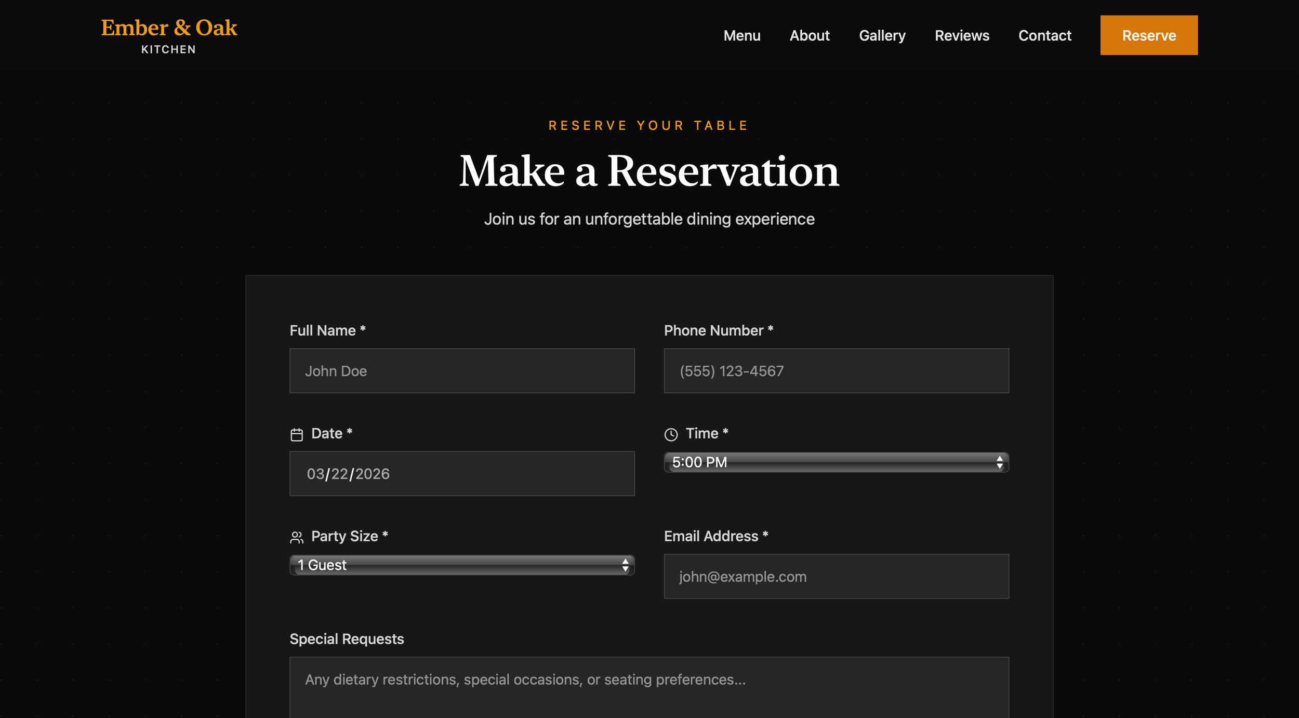The height and width of the screenshot is (718, 1299).
Task: Click the Make a Reservation heading
Action: [649, 171]
